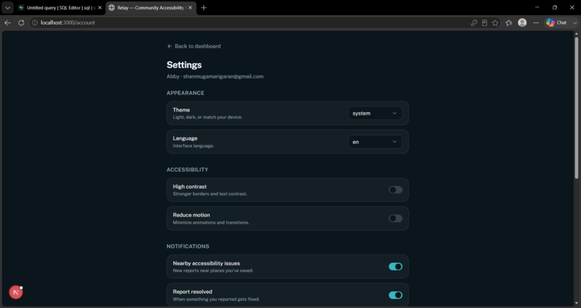581x308 pixels.
Task: Click 'New reports near places you've saved.' text
Action: pyautogui.click(x=213, y=271)
